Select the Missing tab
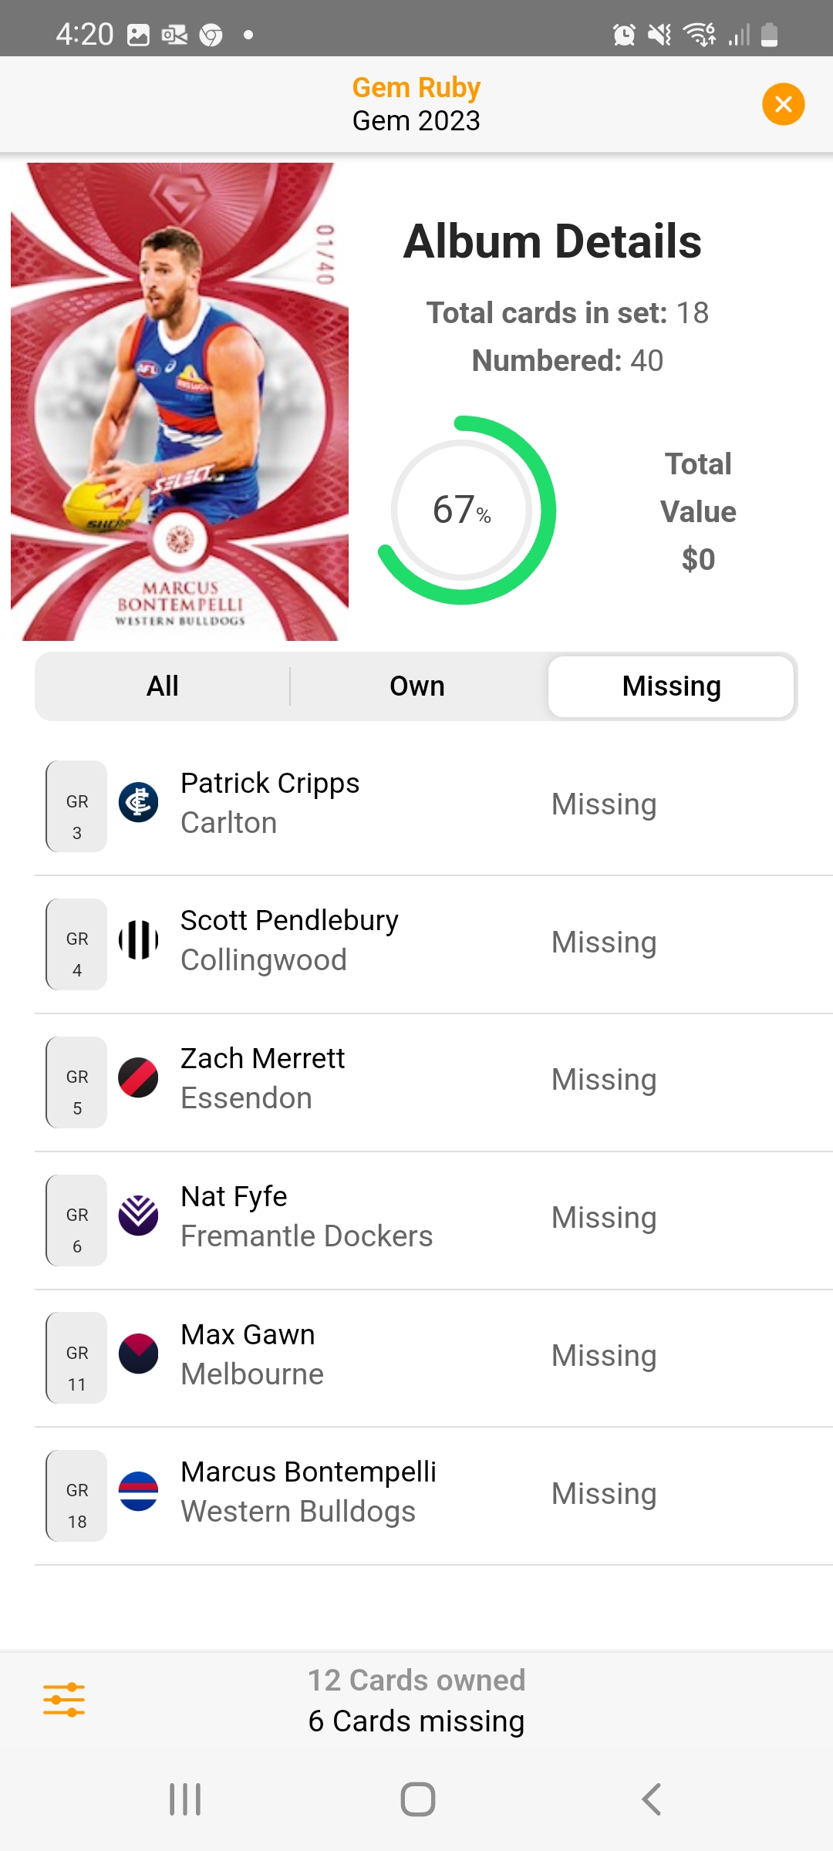This screenshot has width=833, height=1851. 671,686
